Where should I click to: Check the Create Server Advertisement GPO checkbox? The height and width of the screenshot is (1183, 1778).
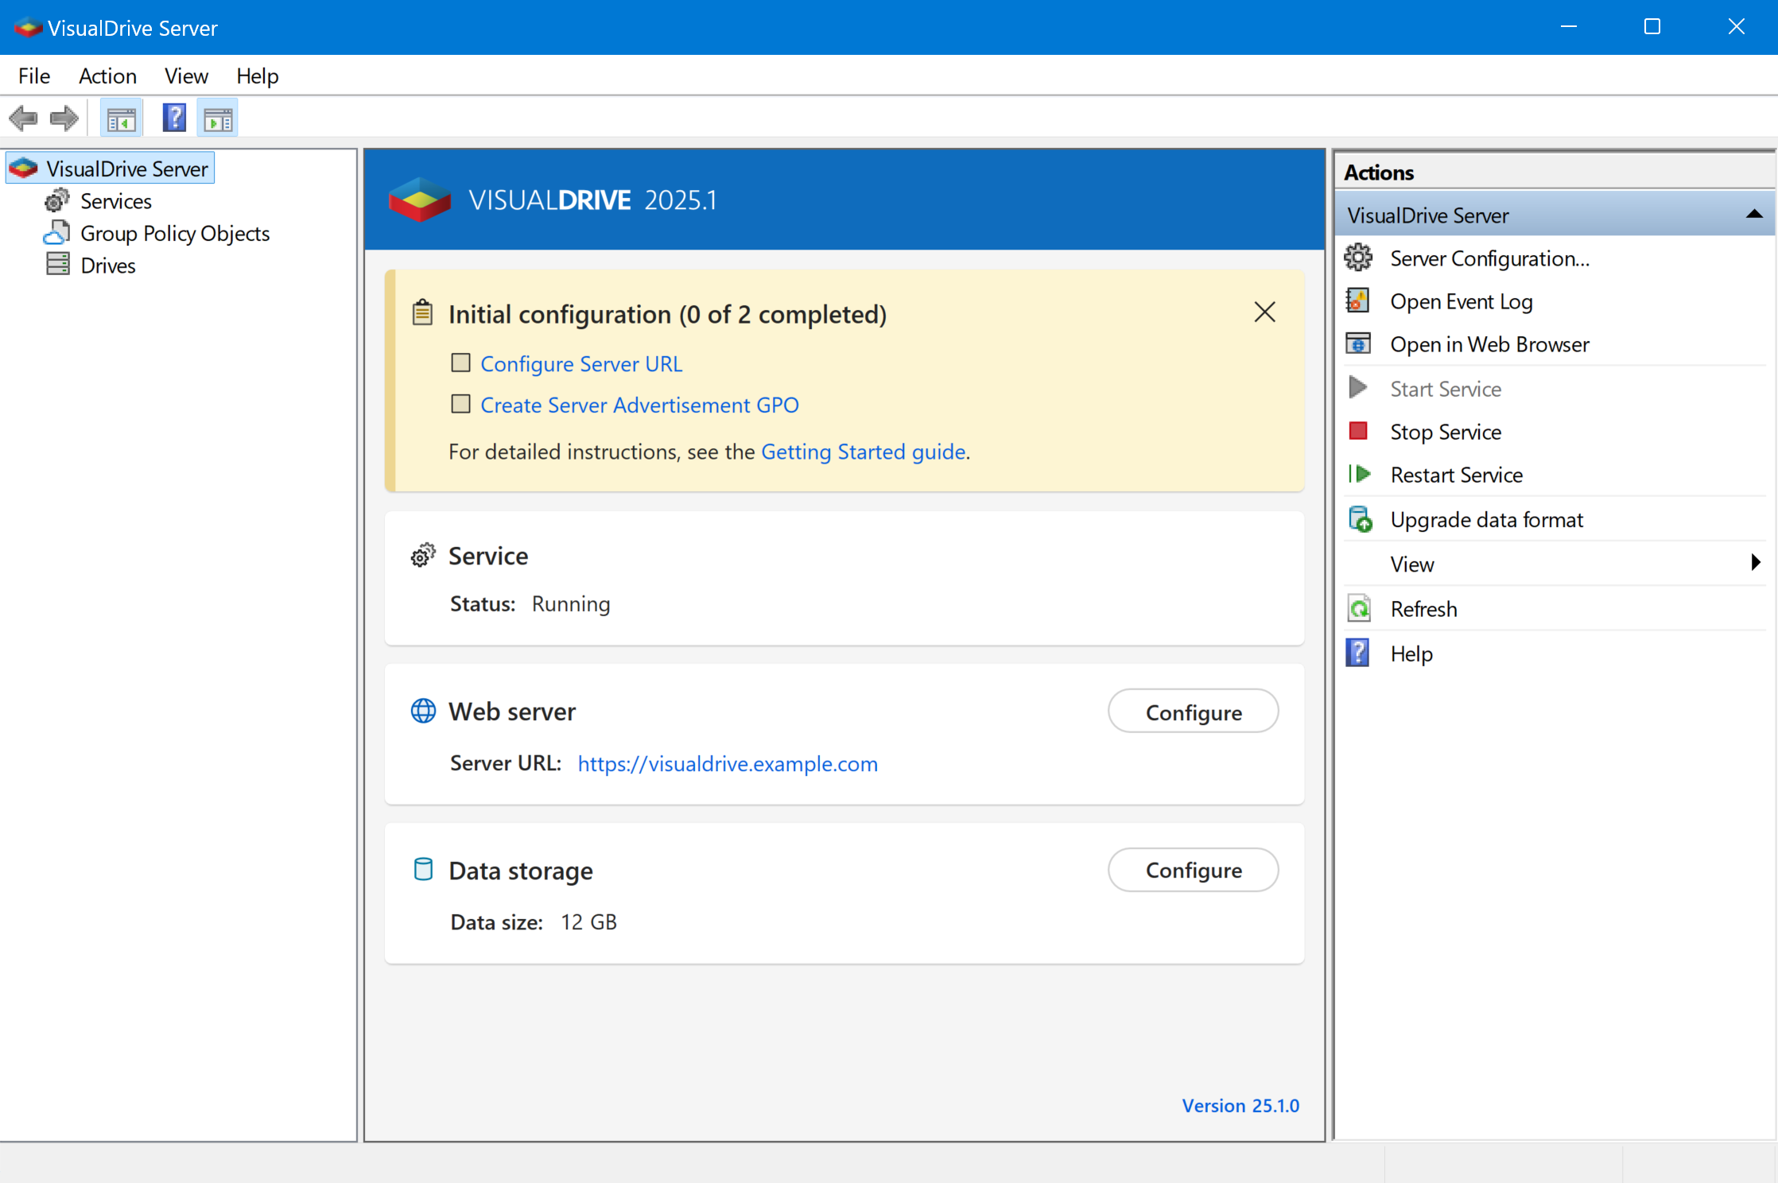[x=461, y=404]
